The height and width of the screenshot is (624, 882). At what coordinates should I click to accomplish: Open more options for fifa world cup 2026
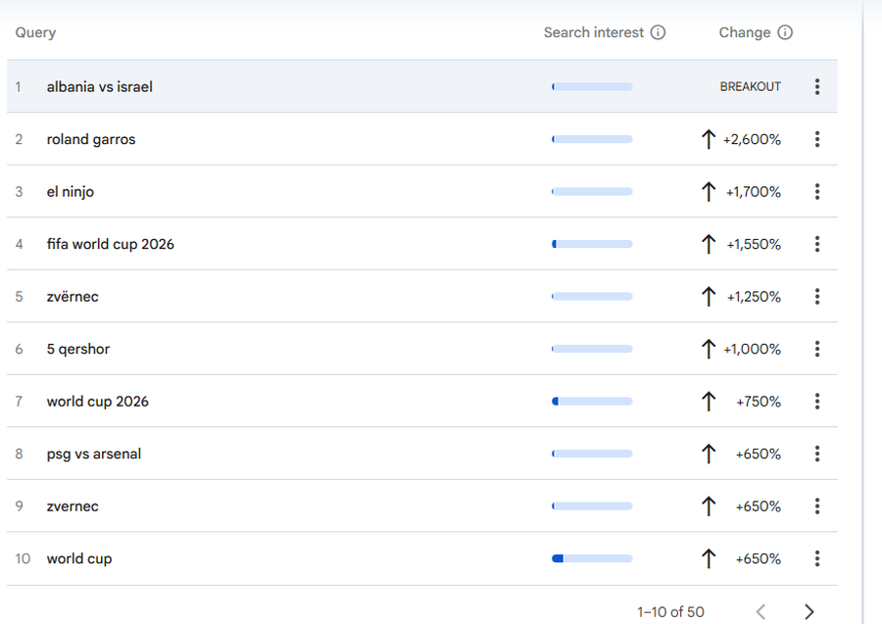coord(816,244)
